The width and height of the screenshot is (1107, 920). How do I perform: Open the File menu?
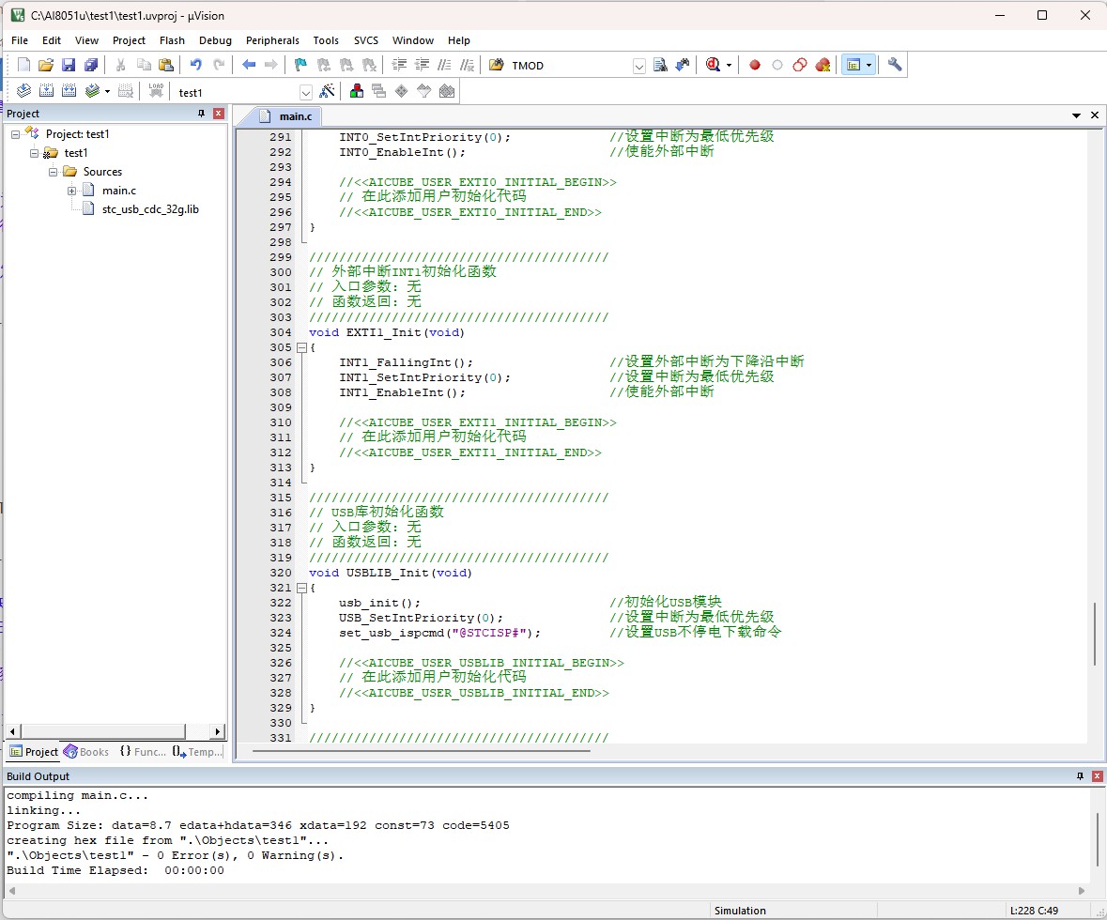coord(20,40)
